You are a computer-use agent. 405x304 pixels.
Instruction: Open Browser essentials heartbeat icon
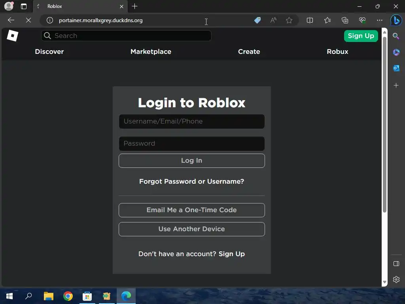[362, 20]
